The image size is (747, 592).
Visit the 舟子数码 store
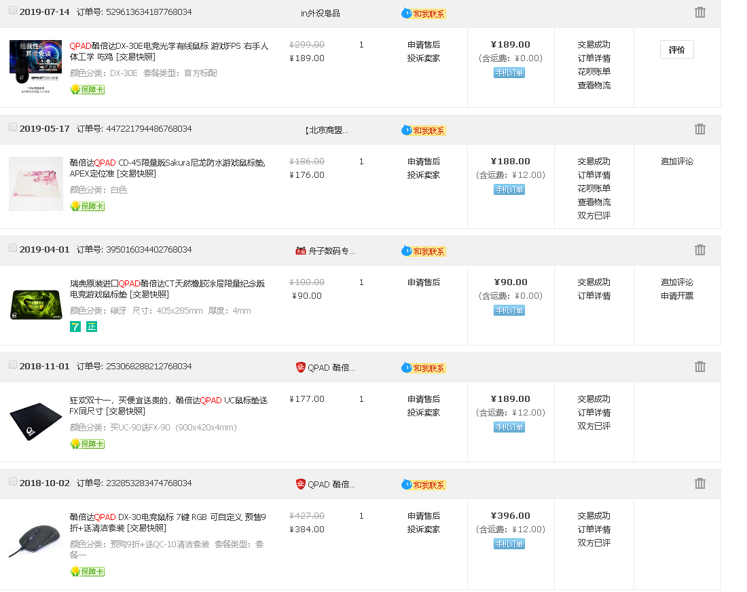(331, 251)
